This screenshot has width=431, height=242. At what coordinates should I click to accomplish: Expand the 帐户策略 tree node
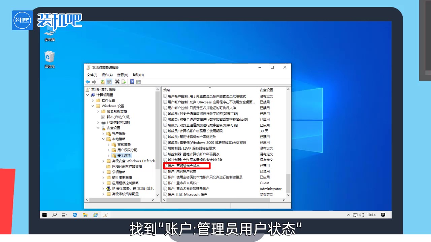point(103,133)
